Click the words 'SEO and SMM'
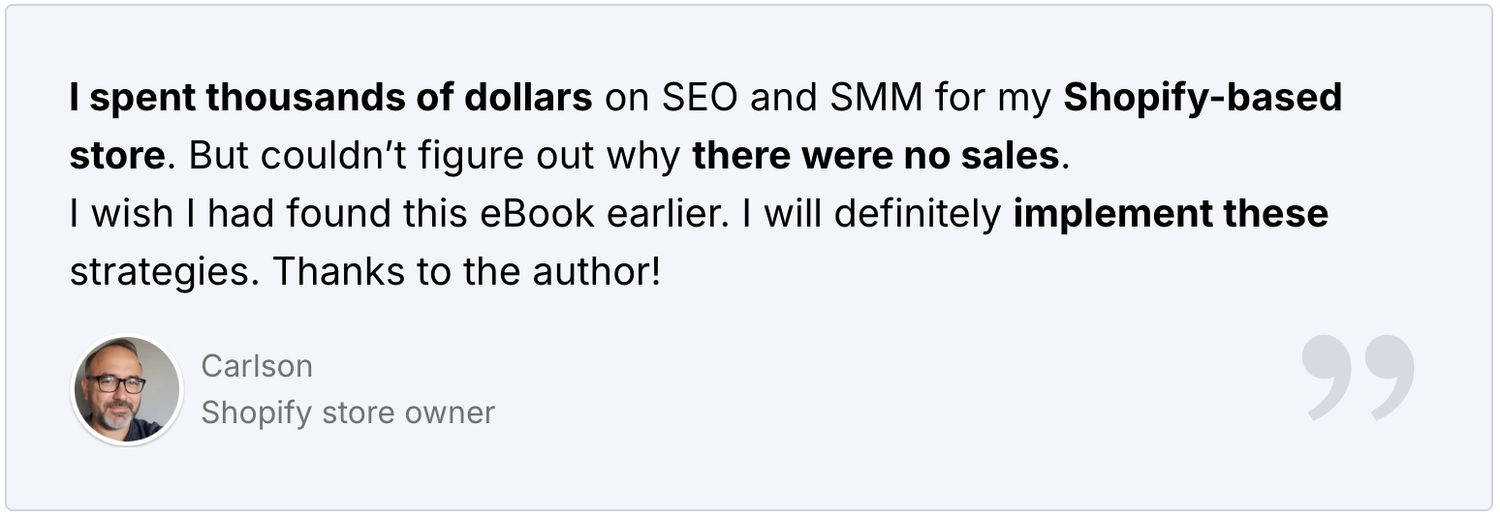Screen dimensions: 1500x519 (x=793, y=98)
